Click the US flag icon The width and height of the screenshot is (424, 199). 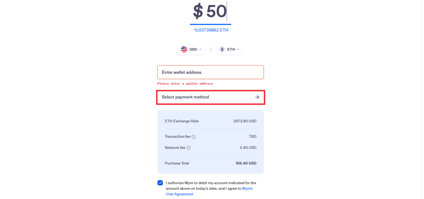tap(184, 50)
